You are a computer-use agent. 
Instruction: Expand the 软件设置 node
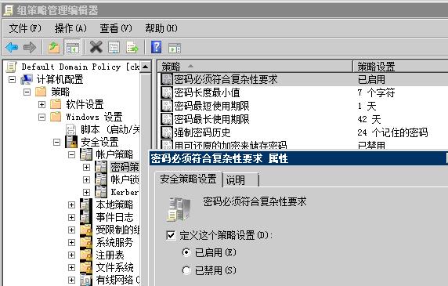(x=42, y=104)
